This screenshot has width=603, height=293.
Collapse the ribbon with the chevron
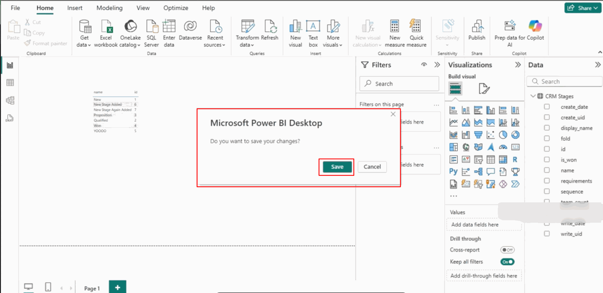click(x=600, y=52)
